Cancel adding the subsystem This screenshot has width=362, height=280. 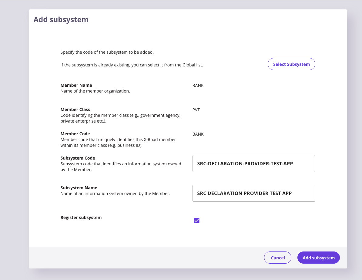click(x=277, y=258)
